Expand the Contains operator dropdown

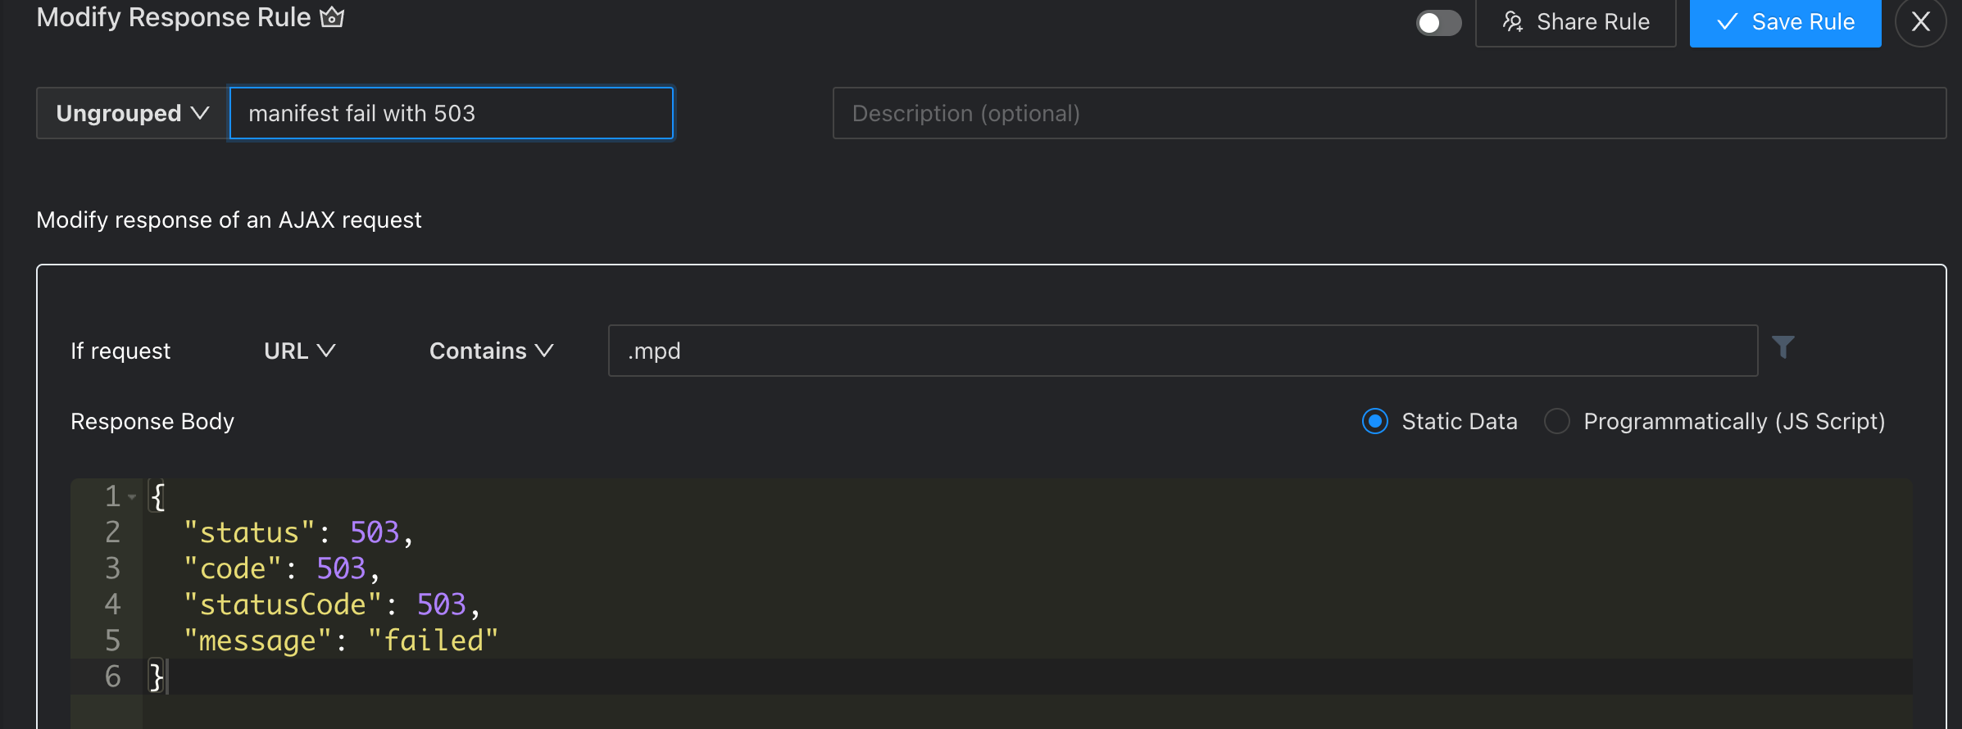click(491, 351)
